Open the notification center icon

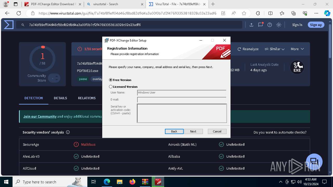point(324,182)
